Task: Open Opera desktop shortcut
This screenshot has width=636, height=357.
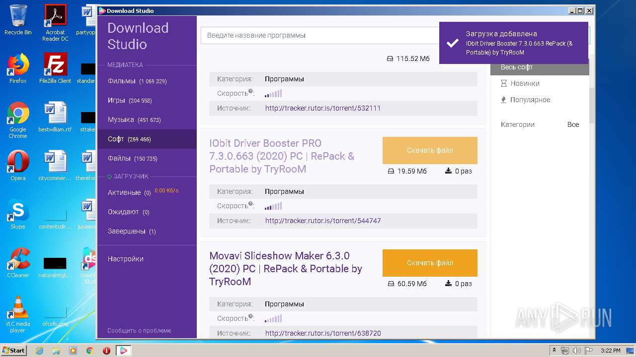Action: coord(18,166)
